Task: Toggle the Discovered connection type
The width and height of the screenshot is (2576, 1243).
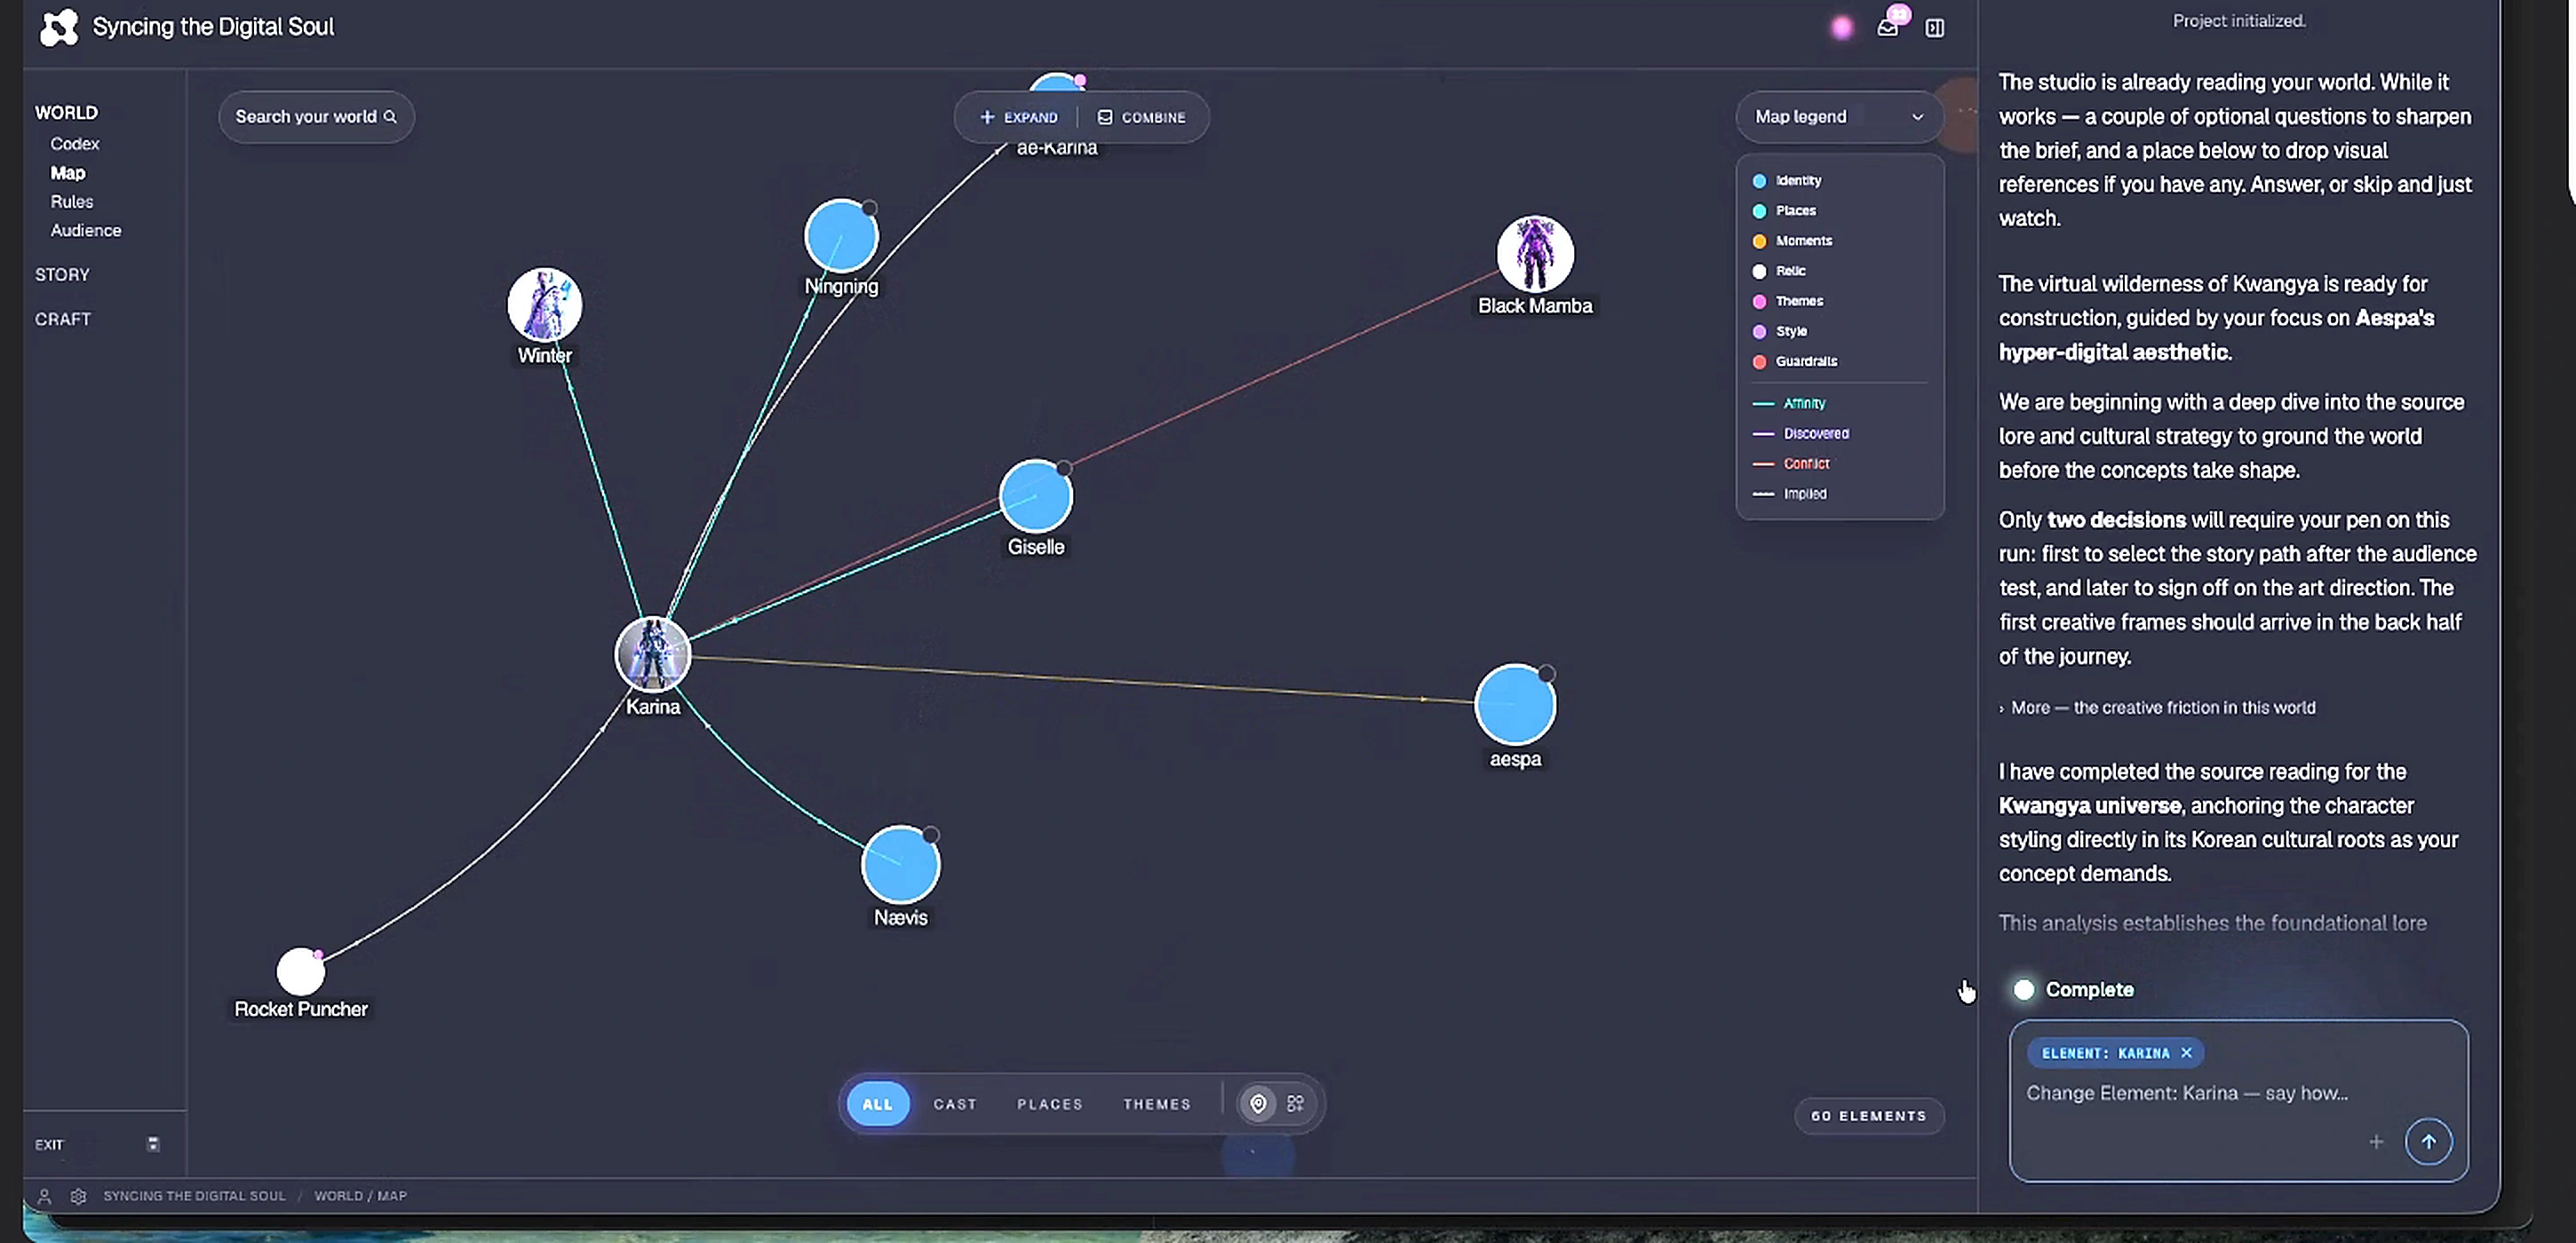Action: [1801, 433]
